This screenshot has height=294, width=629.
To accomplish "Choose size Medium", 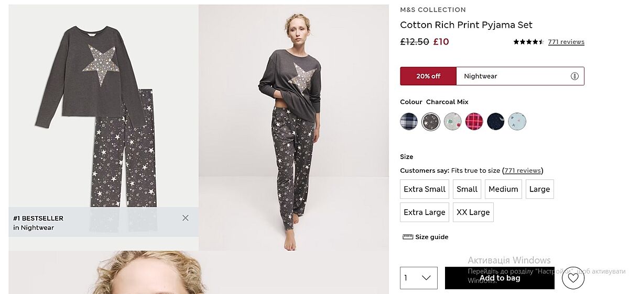I will click(x=503, y=189).
